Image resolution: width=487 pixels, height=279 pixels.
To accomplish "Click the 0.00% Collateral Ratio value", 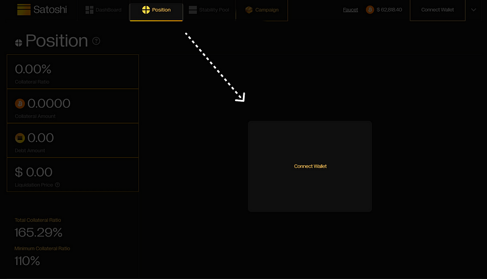I will pos(33,69).
